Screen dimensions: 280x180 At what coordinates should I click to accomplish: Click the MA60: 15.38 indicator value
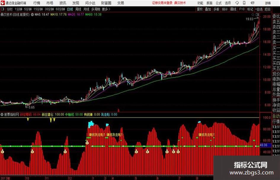pyautogui.click(x=93, y=14)
